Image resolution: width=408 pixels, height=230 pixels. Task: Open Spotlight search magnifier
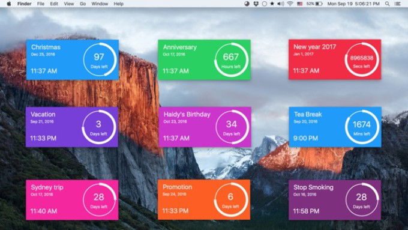387,4
